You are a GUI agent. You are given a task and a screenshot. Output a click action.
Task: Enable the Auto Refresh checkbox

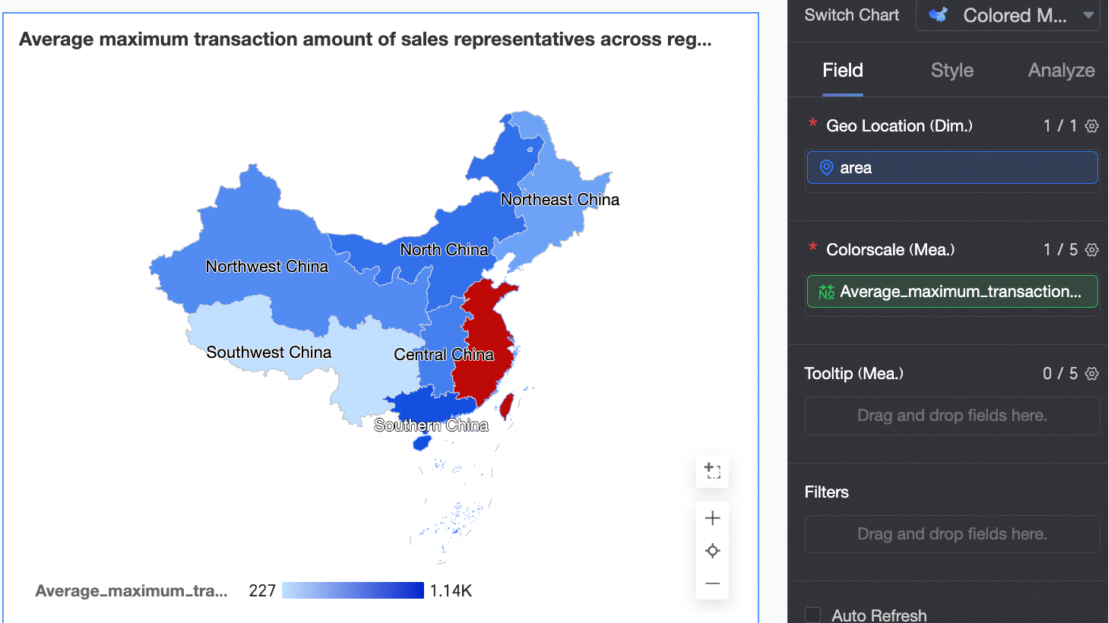(x=813, y=615)
